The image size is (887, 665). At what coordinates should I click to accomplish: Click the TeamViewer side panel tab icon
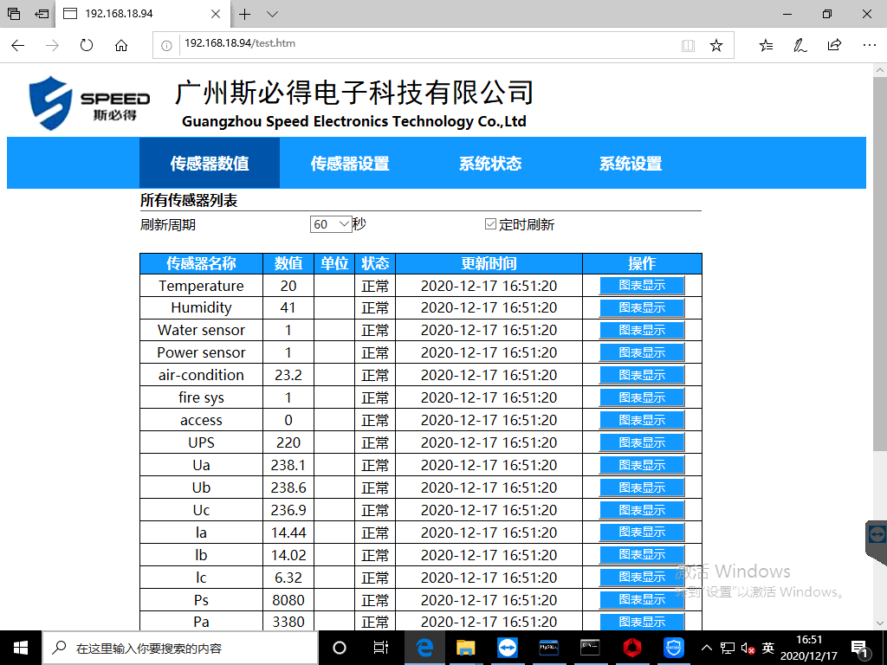pyautogui.click(x=877, y=533)
